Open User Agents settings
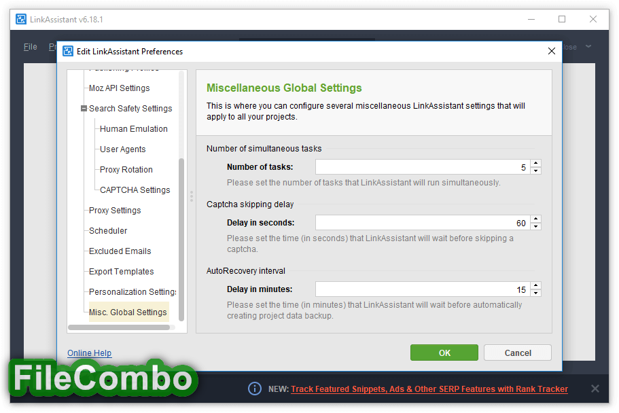The width and height of the screenshot is (619, 413). pos(122,149)
